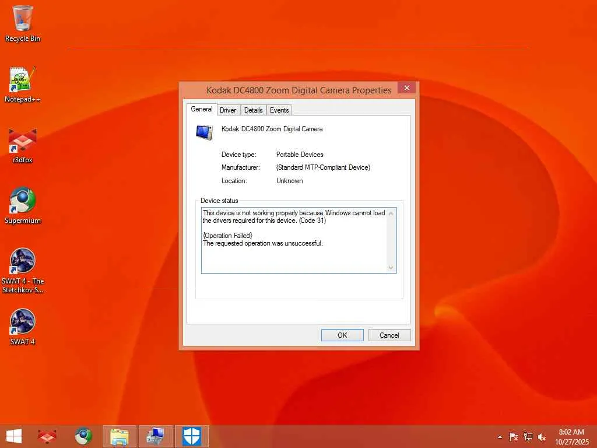Open network status tray icon
Screen dimensions: 597x448
[528, 437]
